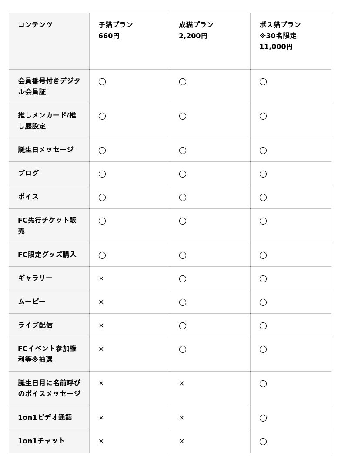Click the 成猫プラン cross for 1on1チャット

pos(182,441)
